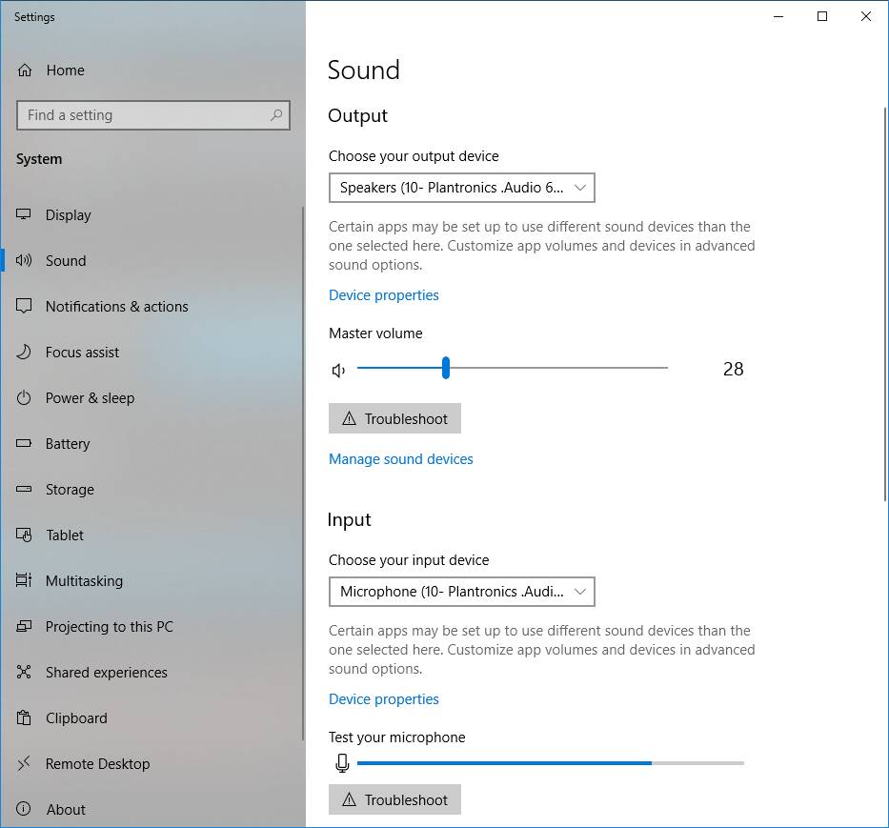Click the Display monitor icon
Viewport: 889px width, 828px height.
25,215
